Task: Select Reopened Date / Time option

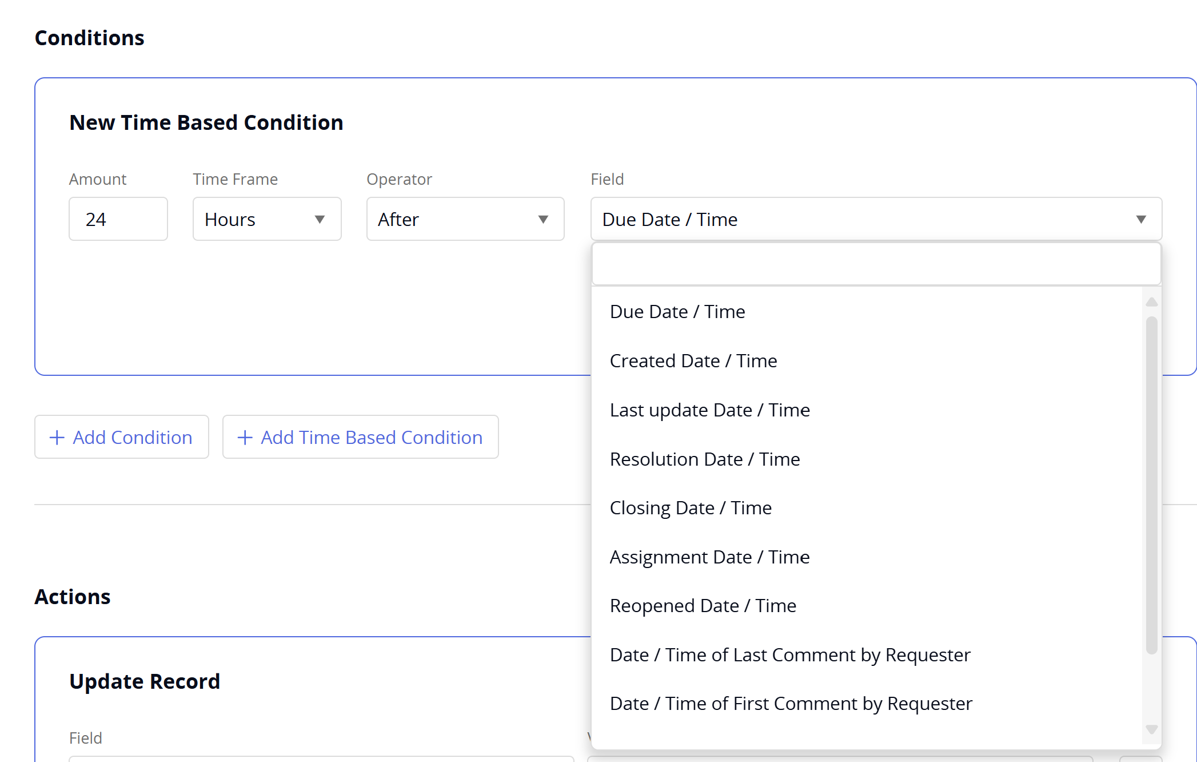Action: pos(703,606)
